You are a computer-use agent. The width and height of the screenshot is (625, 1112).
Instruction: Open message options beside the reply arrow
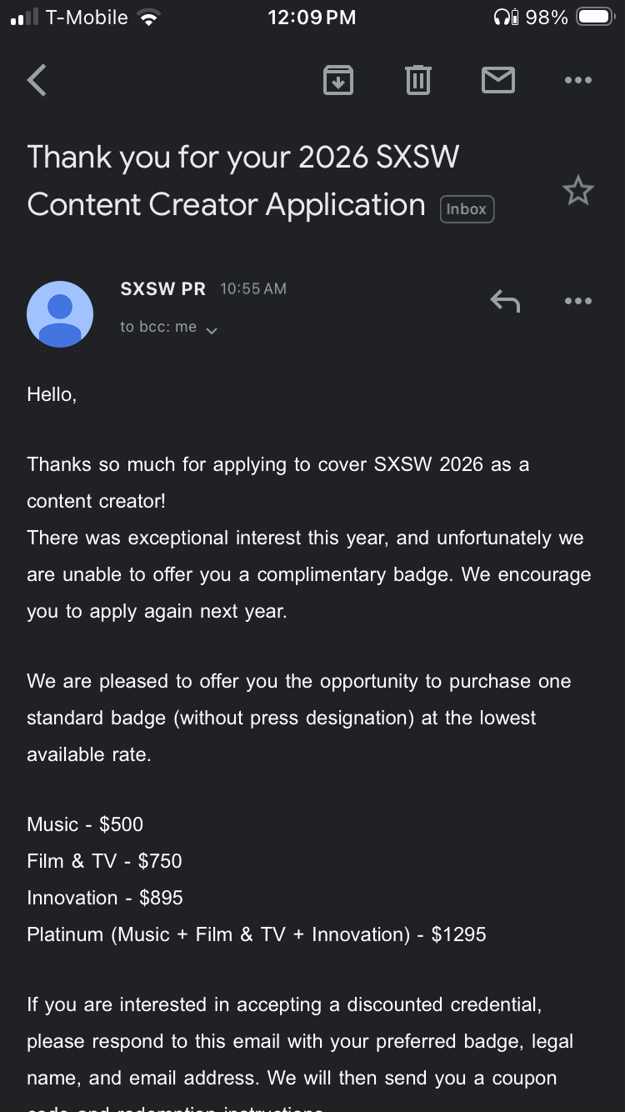(577, 301)
